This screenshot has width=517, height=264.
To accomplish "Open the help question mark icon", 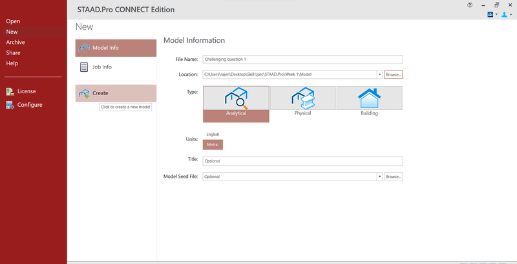I will coord(470,5).
